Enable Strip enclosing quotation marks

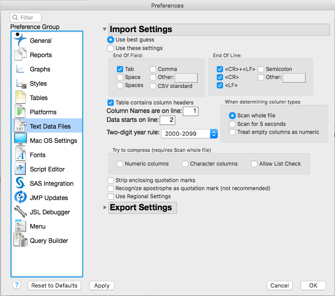tap(111, 180)
